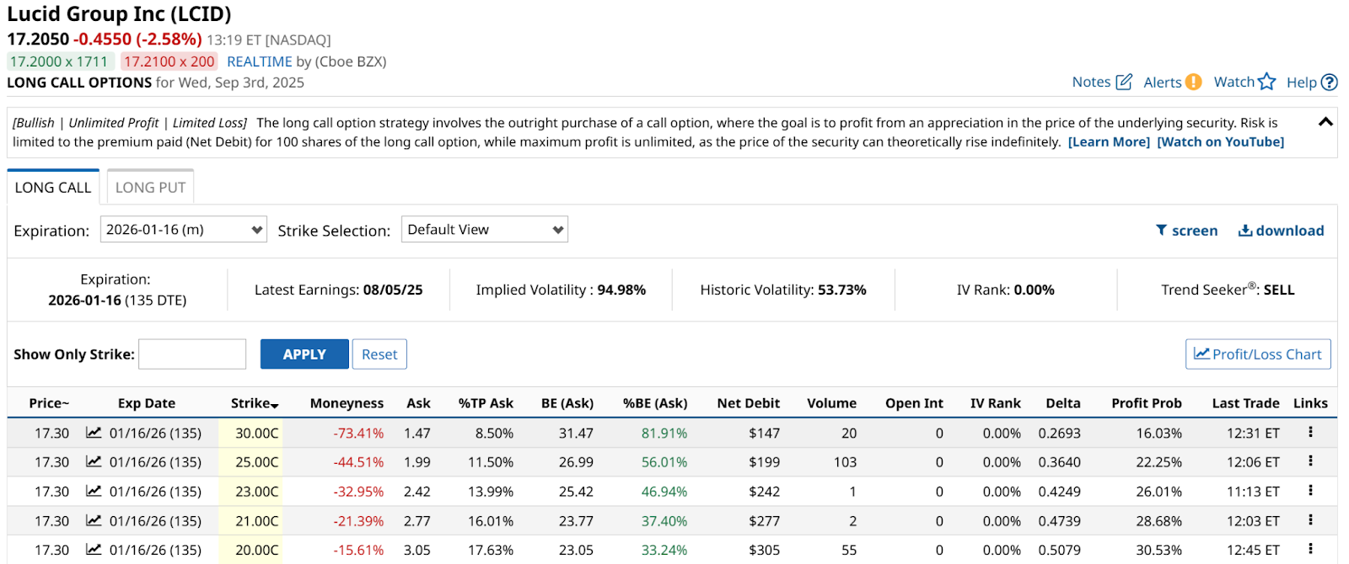
Task: Click the Learn More link
Action: pyautogui.click(x=1109, y=141)
